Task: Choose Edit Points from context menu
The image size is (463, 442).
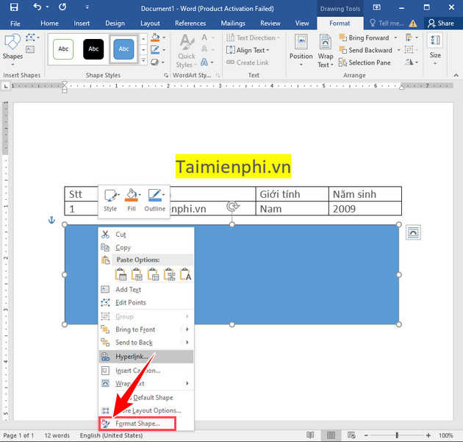Action: [x=146, y=302]
